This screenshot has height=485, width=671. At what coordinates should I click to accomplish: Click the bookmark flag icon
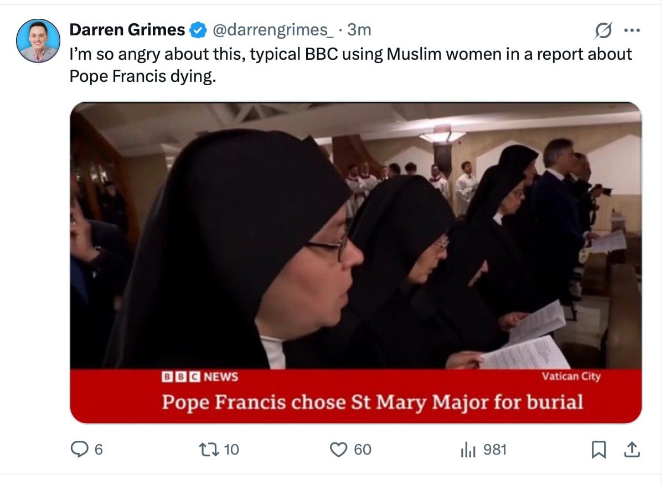click(598, 450)
